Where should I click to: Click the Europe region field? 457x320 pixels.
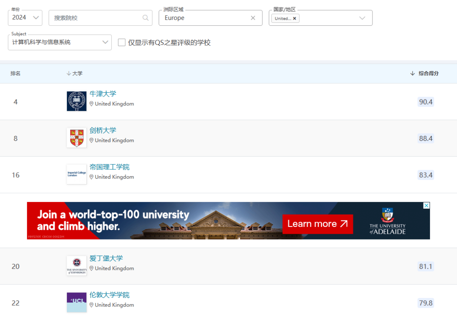coord(210,18)
